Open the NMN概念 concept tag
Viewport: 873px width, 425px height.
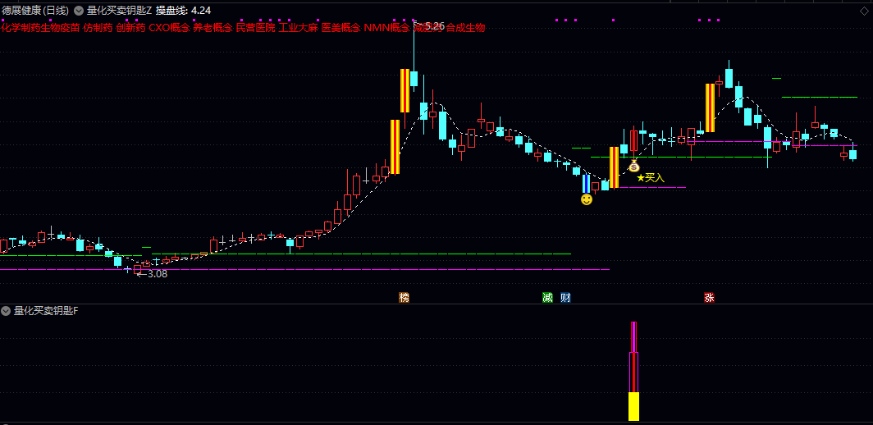386,28
